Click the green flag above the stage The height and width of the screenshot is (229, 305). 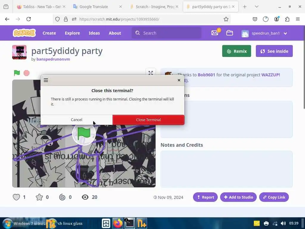[x=17, y=73]
